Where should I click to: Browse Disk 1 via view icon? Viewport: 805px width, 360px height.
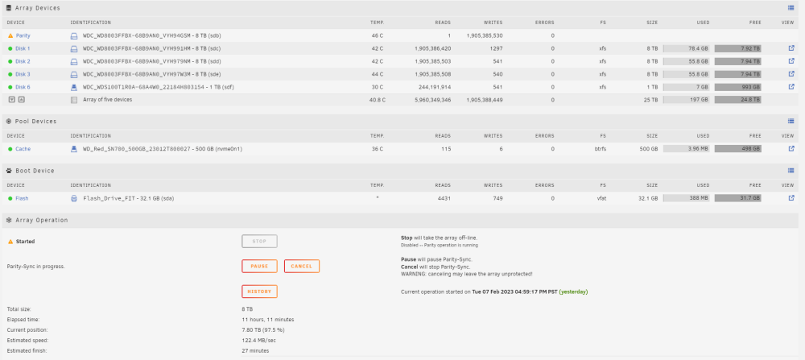coord(791,48)
